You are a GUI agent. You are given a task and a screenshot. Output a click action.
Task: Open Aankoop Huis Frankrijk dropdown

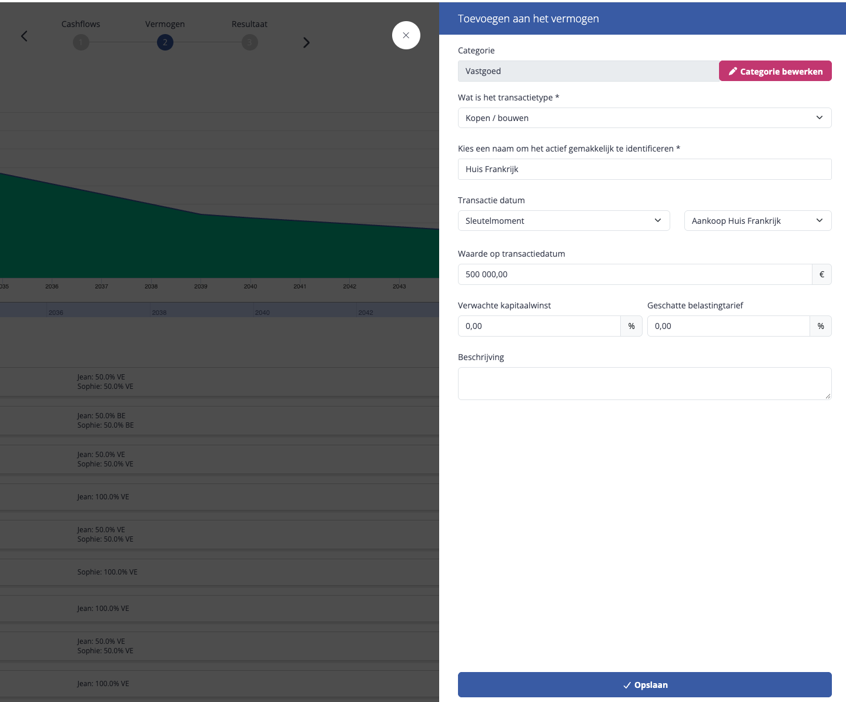pos(758,221)
